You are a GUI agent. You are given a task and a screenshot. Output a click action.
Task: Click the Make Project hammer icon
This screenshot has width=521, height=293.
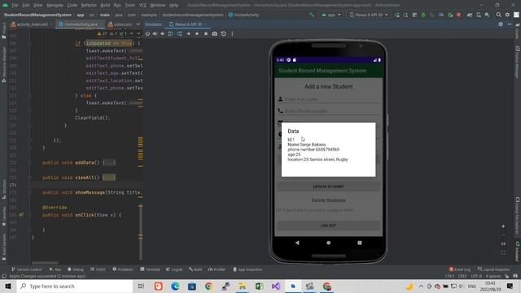pyautogui.click(x=311, y=15)
